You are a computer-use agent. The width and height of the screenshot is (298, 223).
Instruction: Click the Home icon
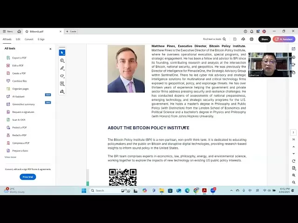(19, 32)
